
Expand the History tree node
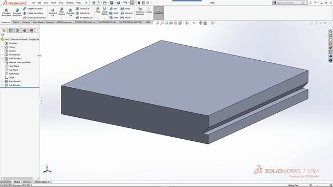[2, 47]
